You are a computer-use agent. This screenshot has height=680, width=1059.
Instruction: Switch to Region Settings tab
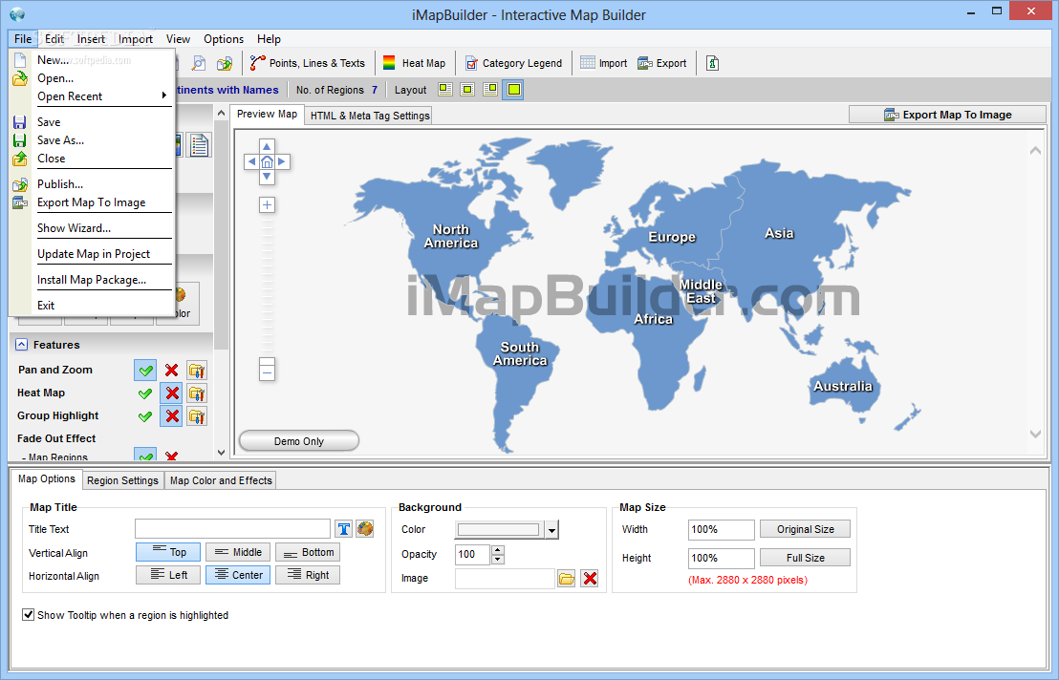point(122,480)
